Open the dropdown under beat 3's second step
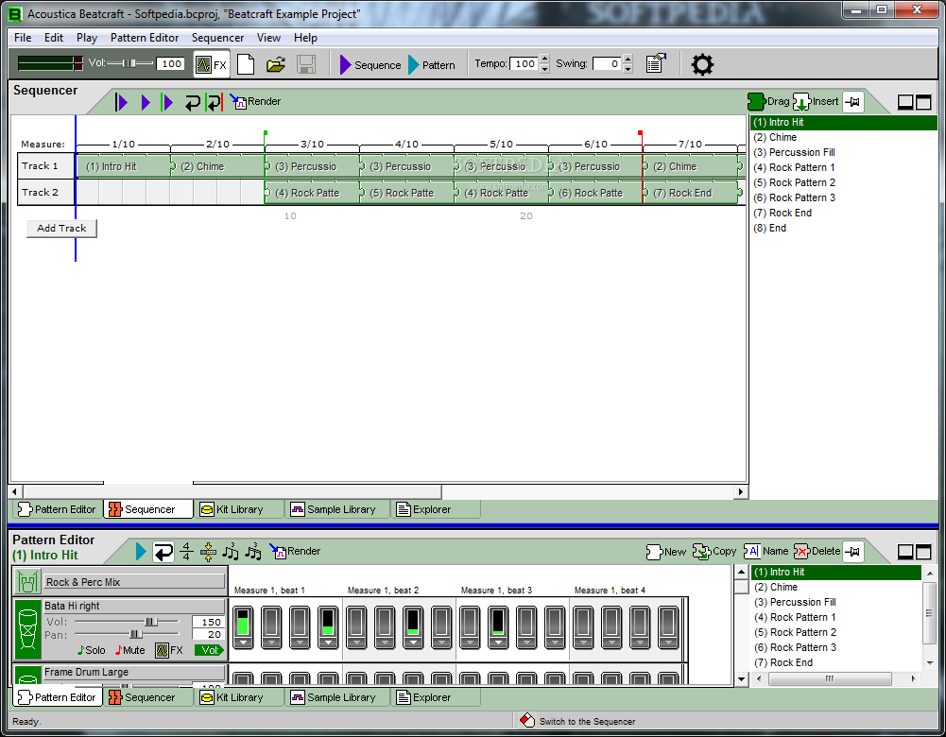This screenshot has height=737, width=946. [x=498, y=643]
